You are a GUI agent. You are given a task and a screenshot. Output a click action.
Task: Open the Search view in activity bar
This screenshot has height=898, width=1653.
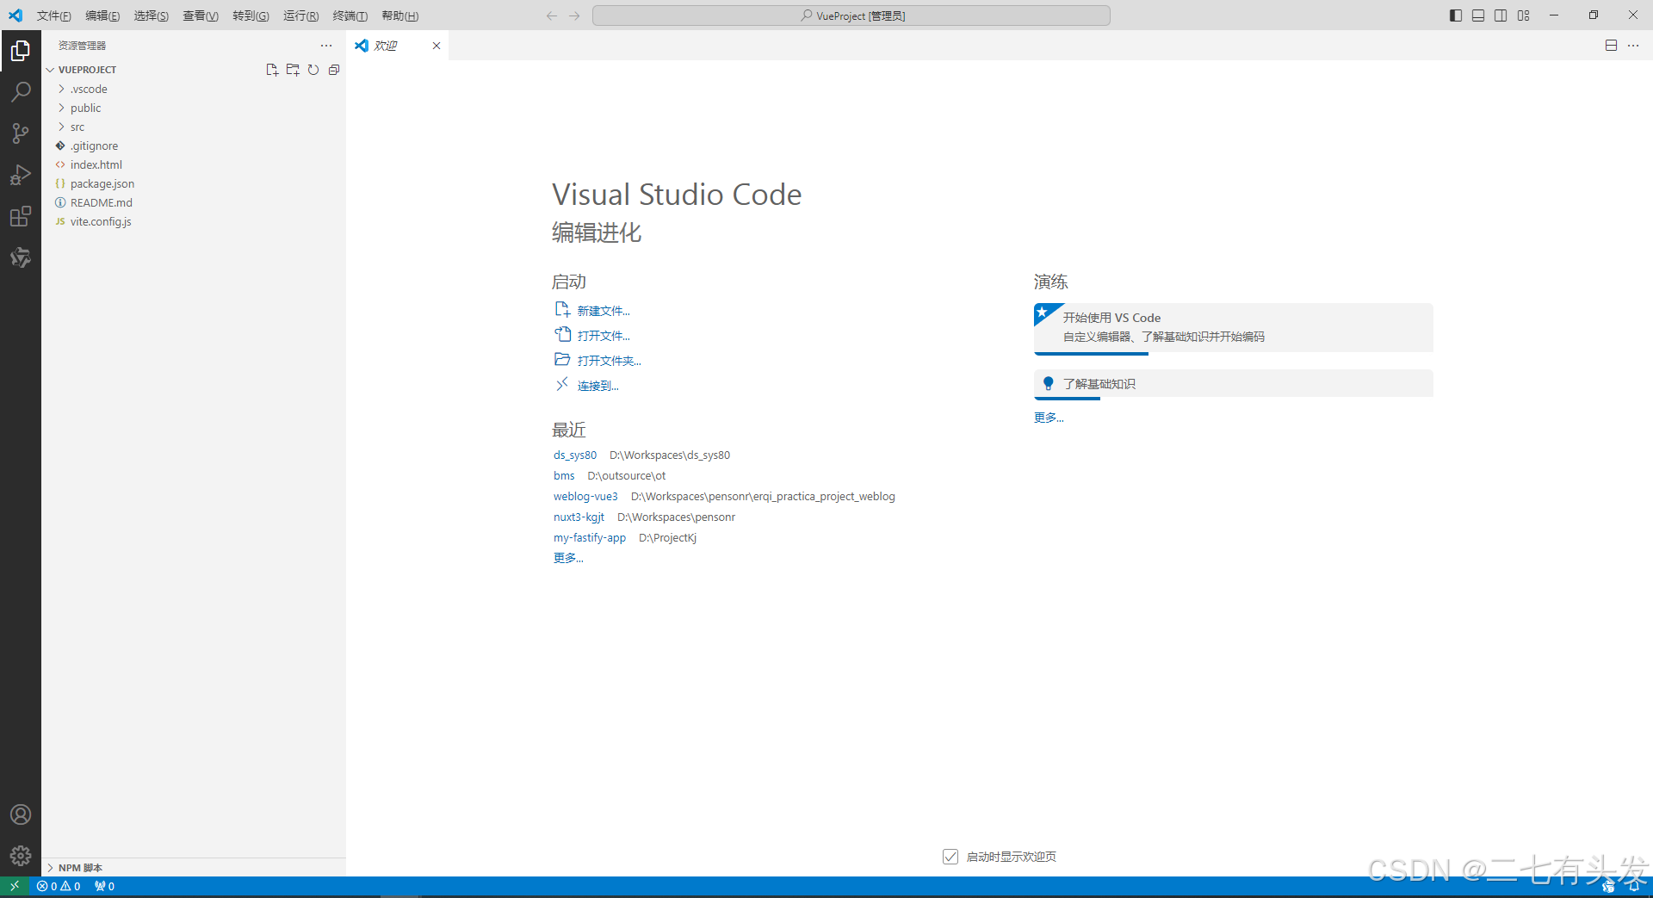pos(21,92)
